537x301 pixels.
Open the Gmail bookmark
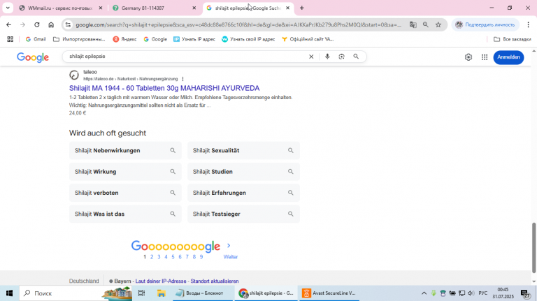tap(36, 39)
